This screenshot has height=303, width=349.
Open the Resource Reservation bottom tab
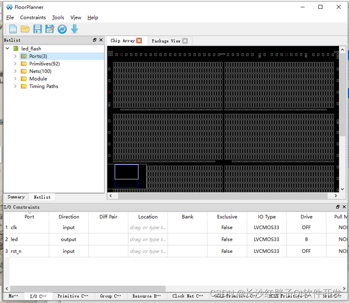(x=146, y=296)
